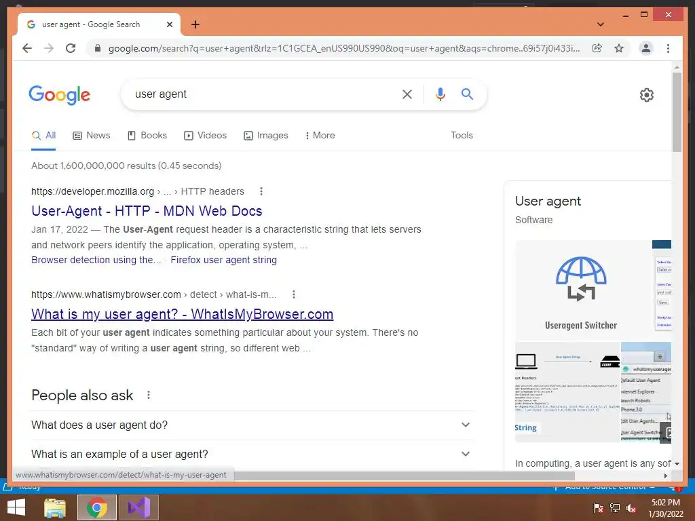Open Google settings gear

point(647,95)
